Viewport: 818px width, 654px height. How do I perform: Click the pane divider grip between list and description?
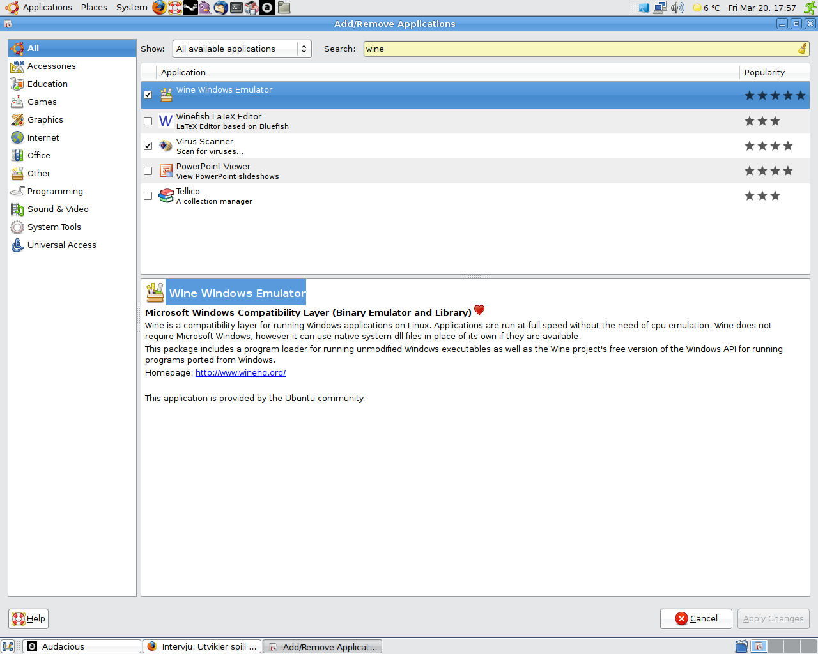(x=475, y=277)
